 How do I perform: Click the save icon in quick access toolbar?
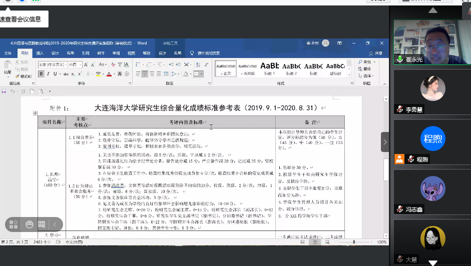[5, 91]
